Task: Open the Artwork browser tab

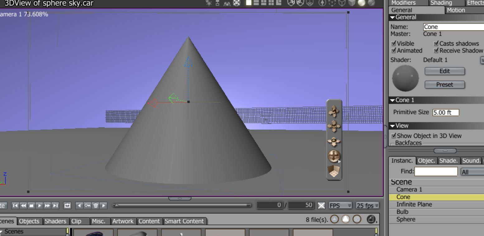Action: pos(123,221)
